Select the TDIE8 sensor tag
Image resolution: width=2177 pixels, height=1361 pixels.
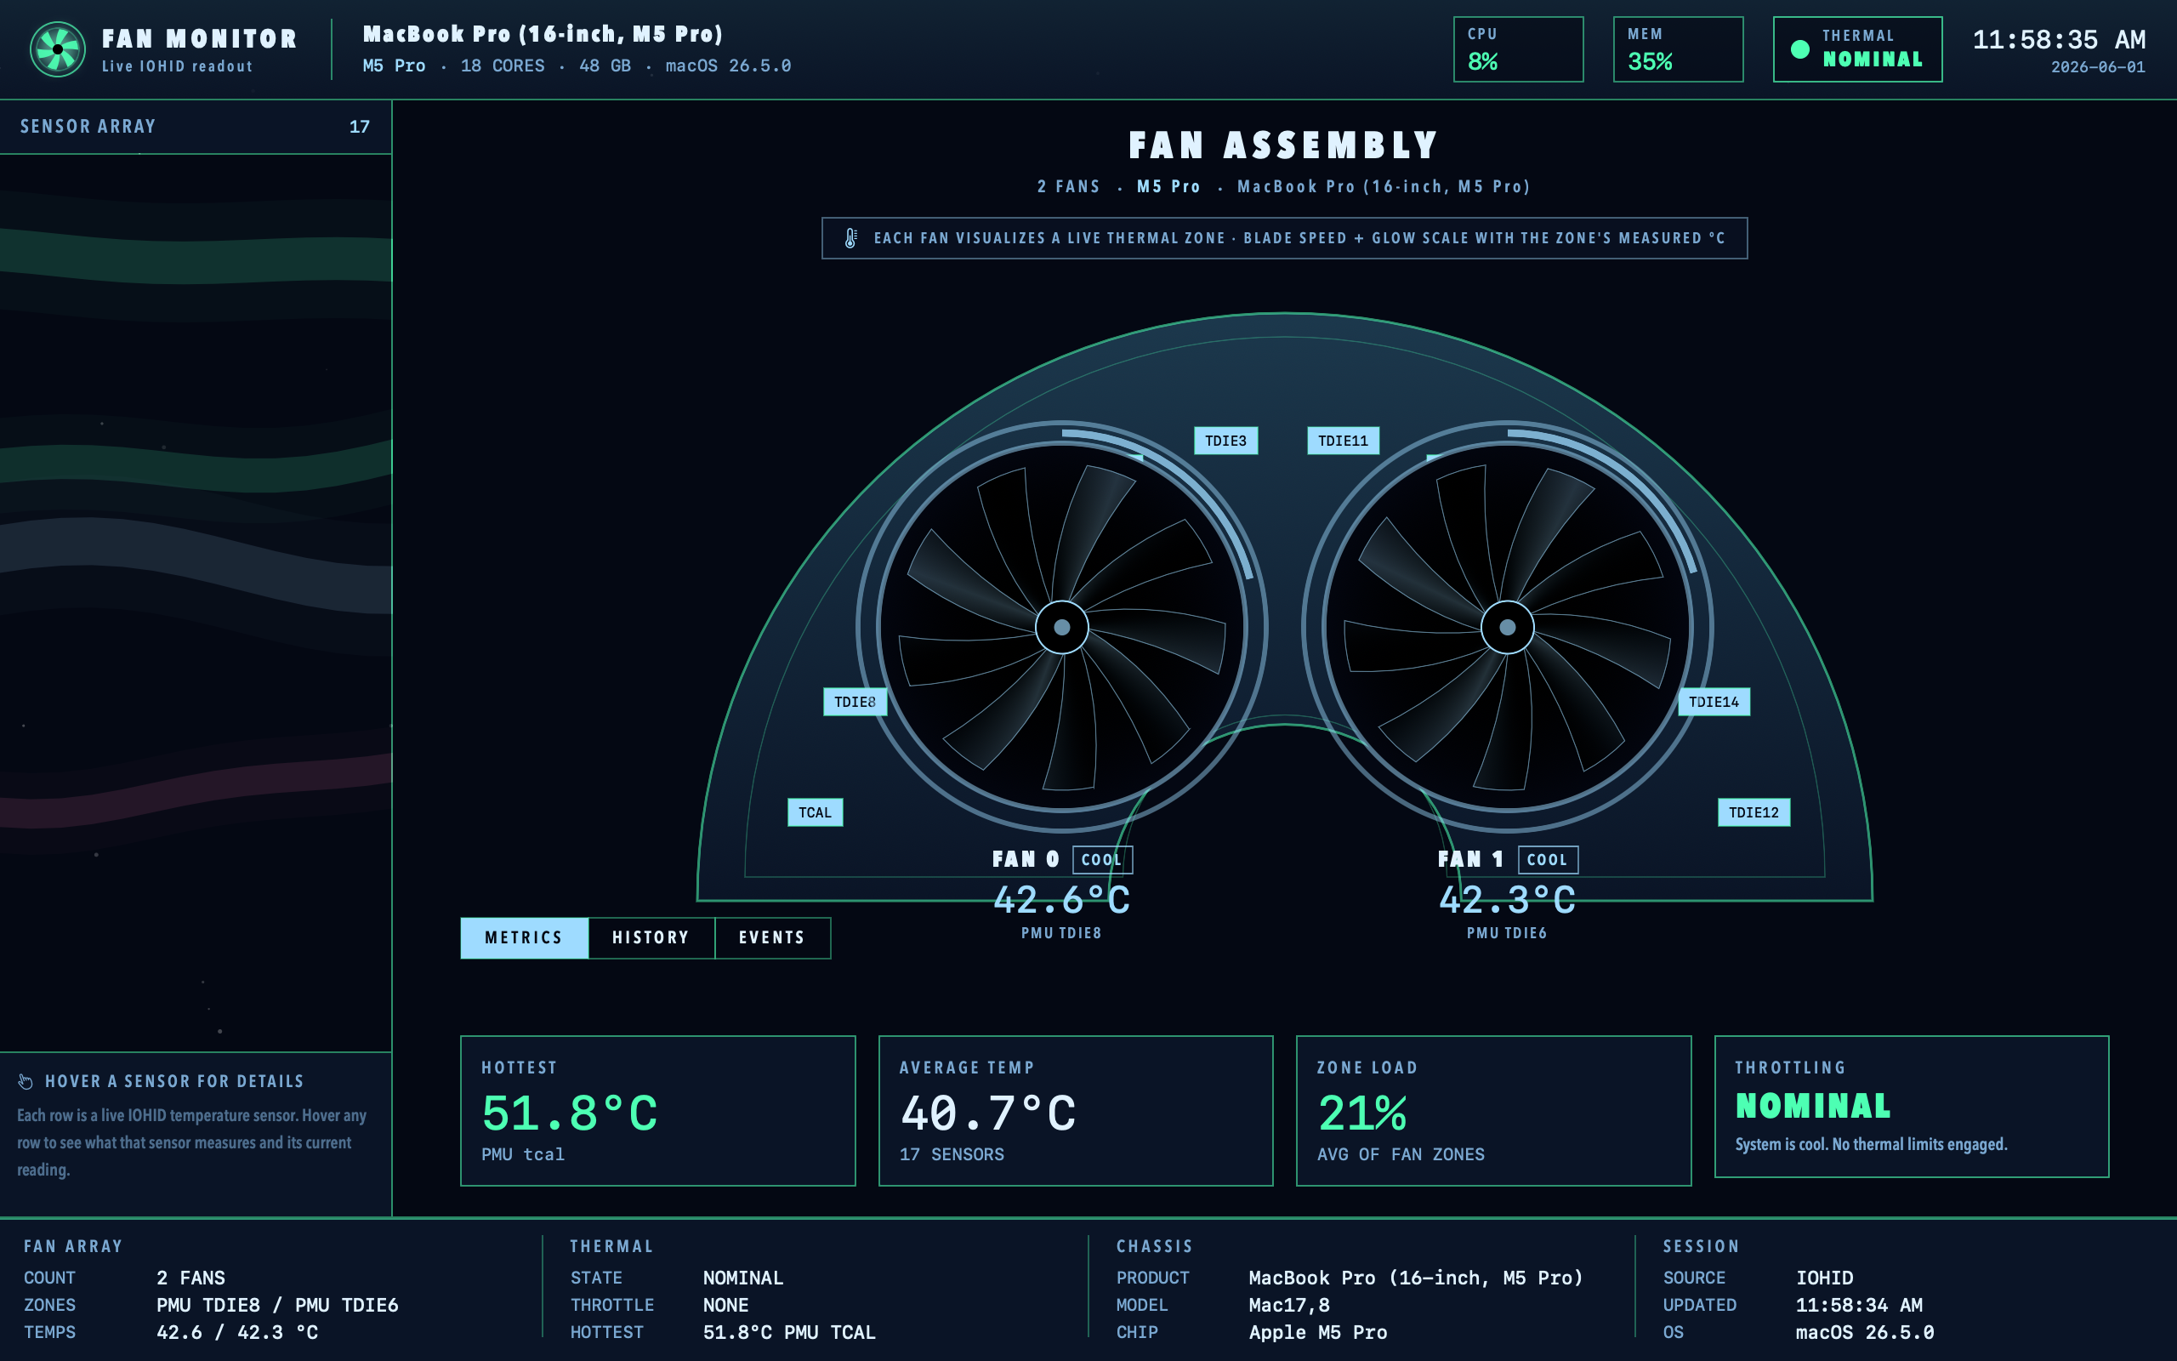tap(855, 701)
